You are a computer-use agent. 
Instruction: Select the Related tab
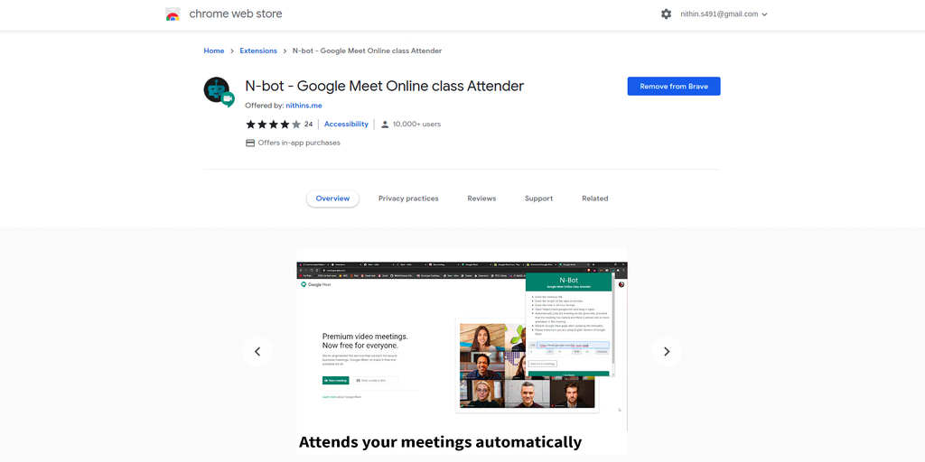[594, 199]
